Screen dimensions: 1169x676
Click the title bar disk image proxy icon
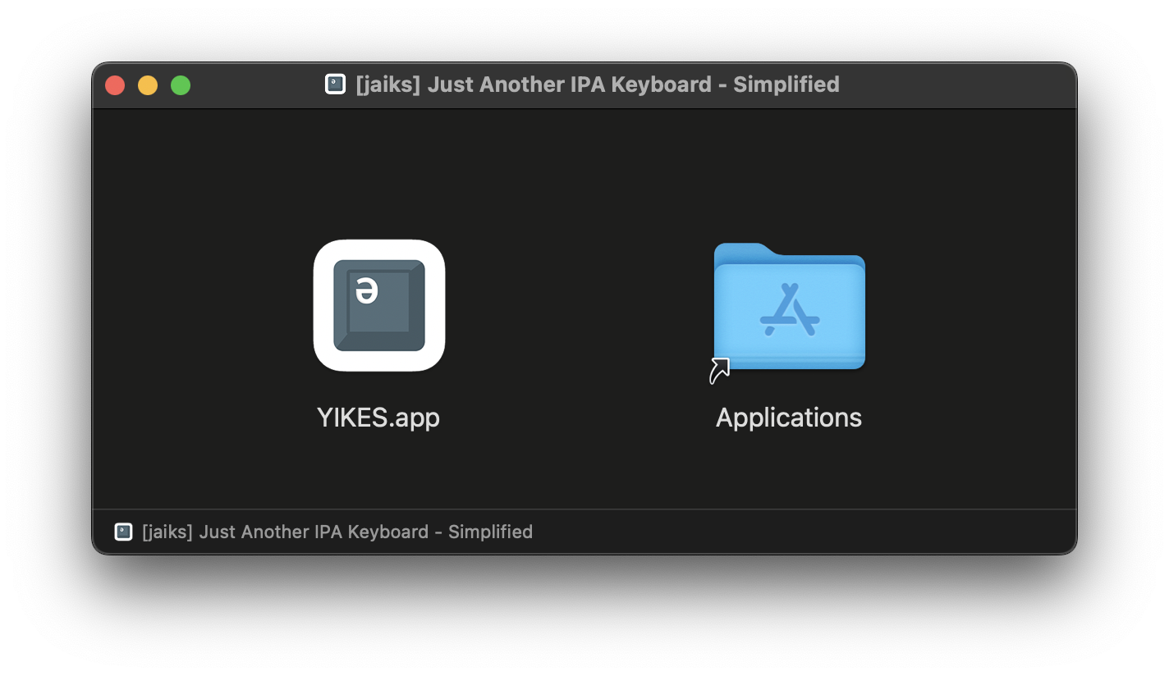pos(335,84)
